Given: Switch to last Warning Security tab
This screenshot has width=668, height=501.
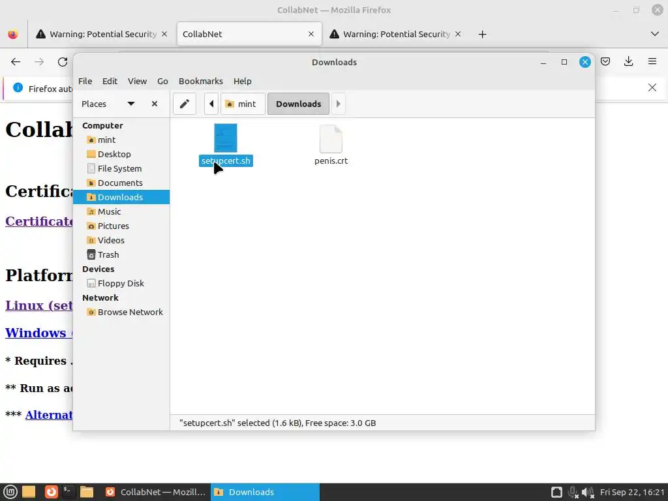Looking at the screenshot, I should tap(396, 34).
